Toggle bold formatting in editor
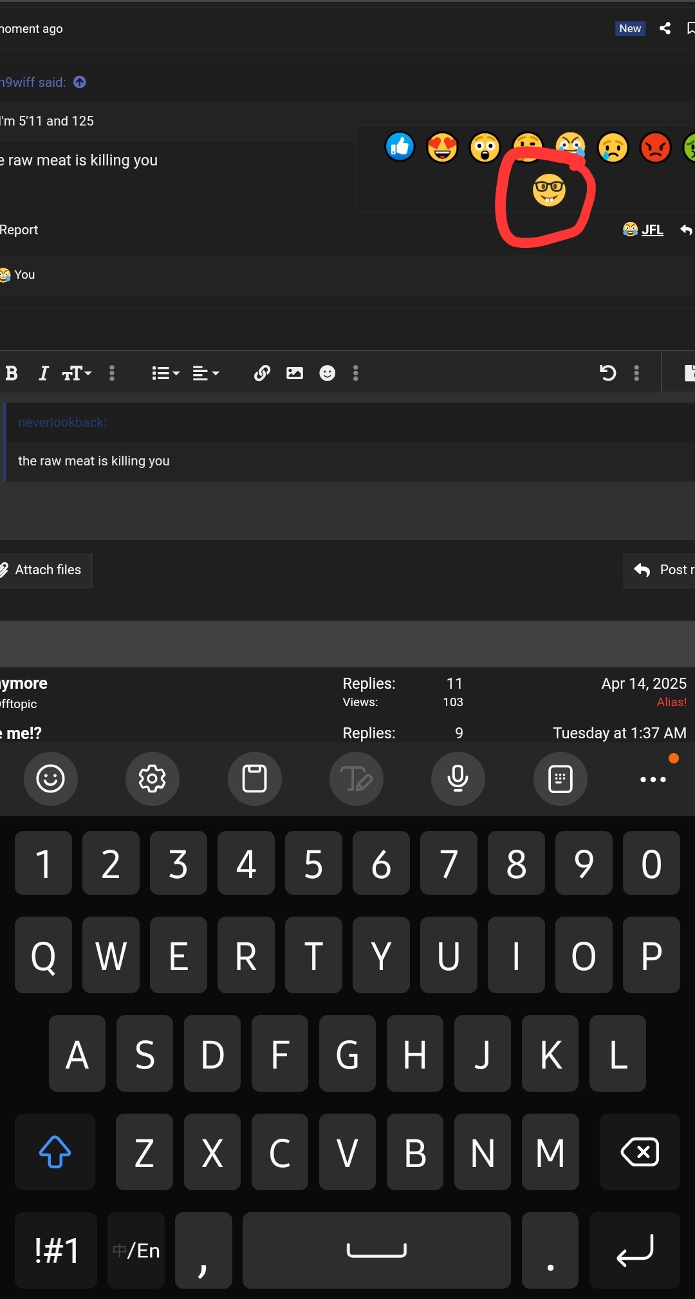Viewport: 695px width, 1299px height. tap(12, 373)
